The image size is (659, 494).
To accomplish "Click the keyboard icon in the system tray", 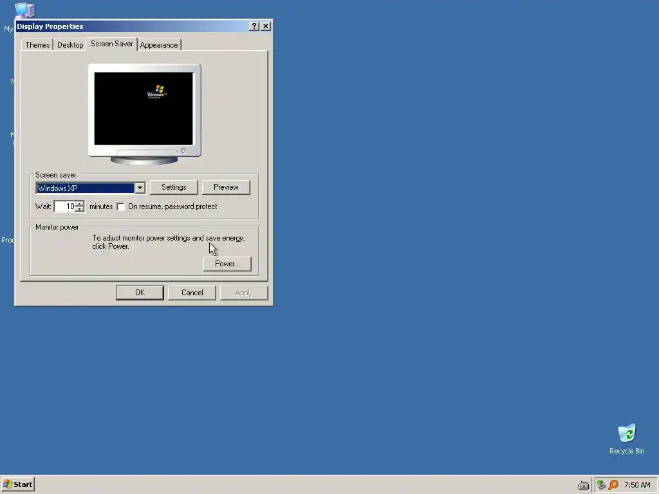I will point(583,485).
